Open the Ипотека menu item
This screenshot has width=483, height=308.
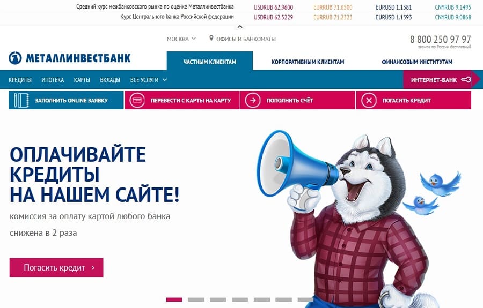53,80
